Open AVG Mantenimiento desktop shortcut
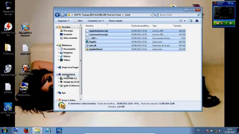The image size is (239, 134). pyautogui.click(x=24, y=89)
